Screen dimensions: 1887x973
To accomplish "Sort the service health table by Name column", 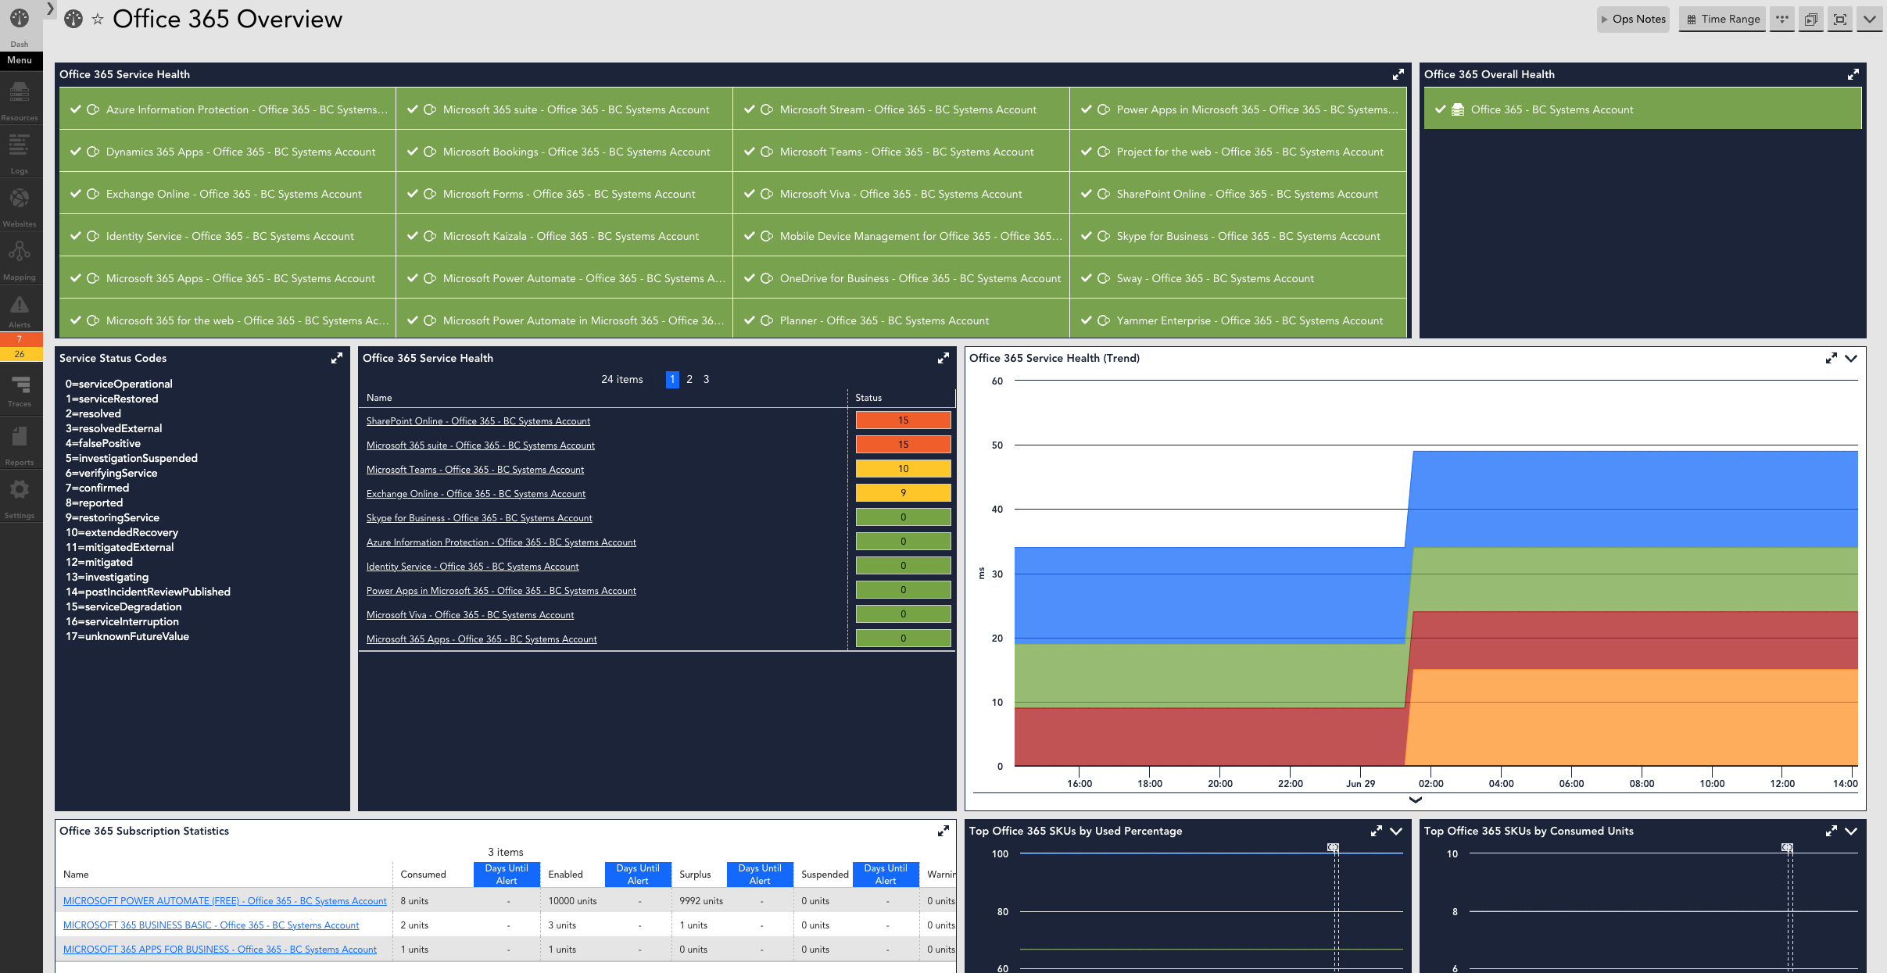I will point(379,398).
